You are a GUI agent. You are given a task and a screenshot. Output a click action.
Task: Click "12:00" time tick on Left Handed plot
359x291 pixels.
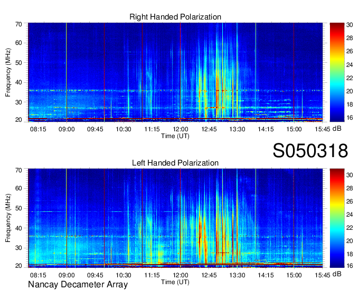(x=181, y=275)
